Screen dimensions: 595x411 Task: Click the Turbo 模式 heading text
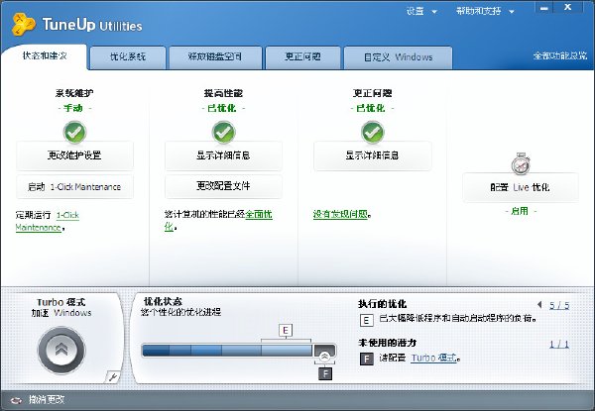click(61, 302)
